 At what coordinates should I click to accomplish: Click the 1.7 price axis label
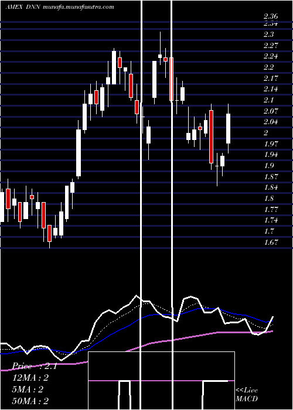point(268,231)
